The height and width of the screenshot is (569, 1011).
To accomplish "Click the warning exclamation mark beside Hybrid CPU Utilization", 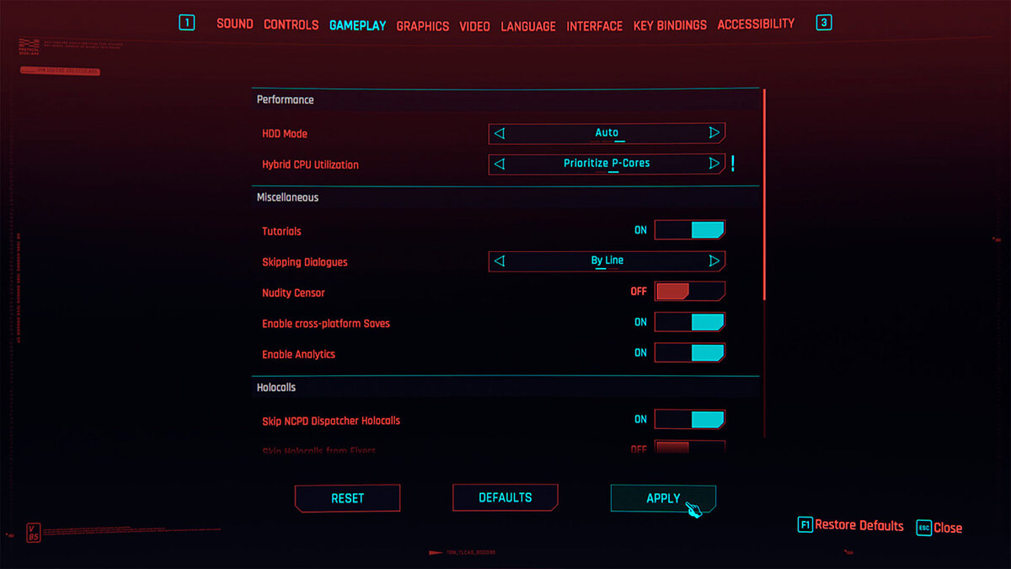I will point(733,164).
